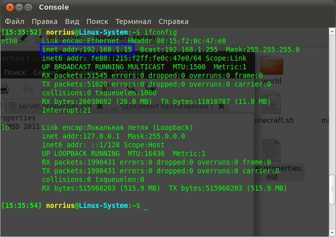This screenshot has height=237, width=336.
Task: Click the Interrupt:21 line
Action: point(66,111)
